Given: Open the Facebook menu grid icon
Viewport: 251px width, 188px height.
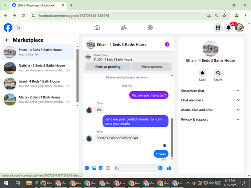Looking at the screenshot, I should tap(218, 28).
